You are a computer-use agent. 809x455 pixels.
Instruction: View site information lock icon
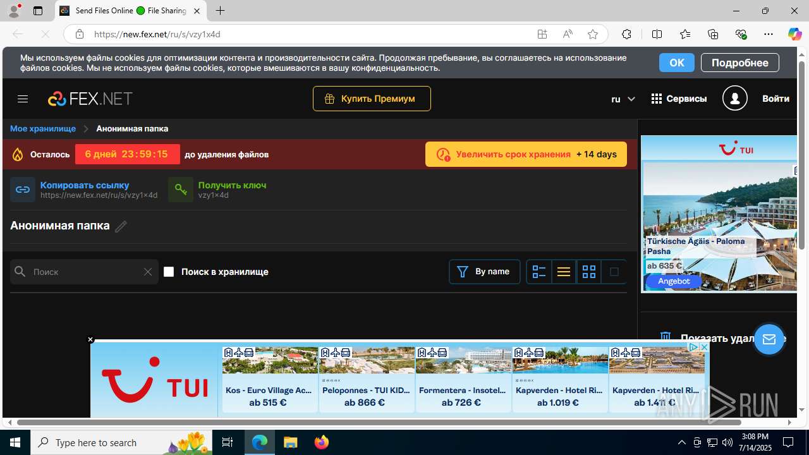pos(79,34)
